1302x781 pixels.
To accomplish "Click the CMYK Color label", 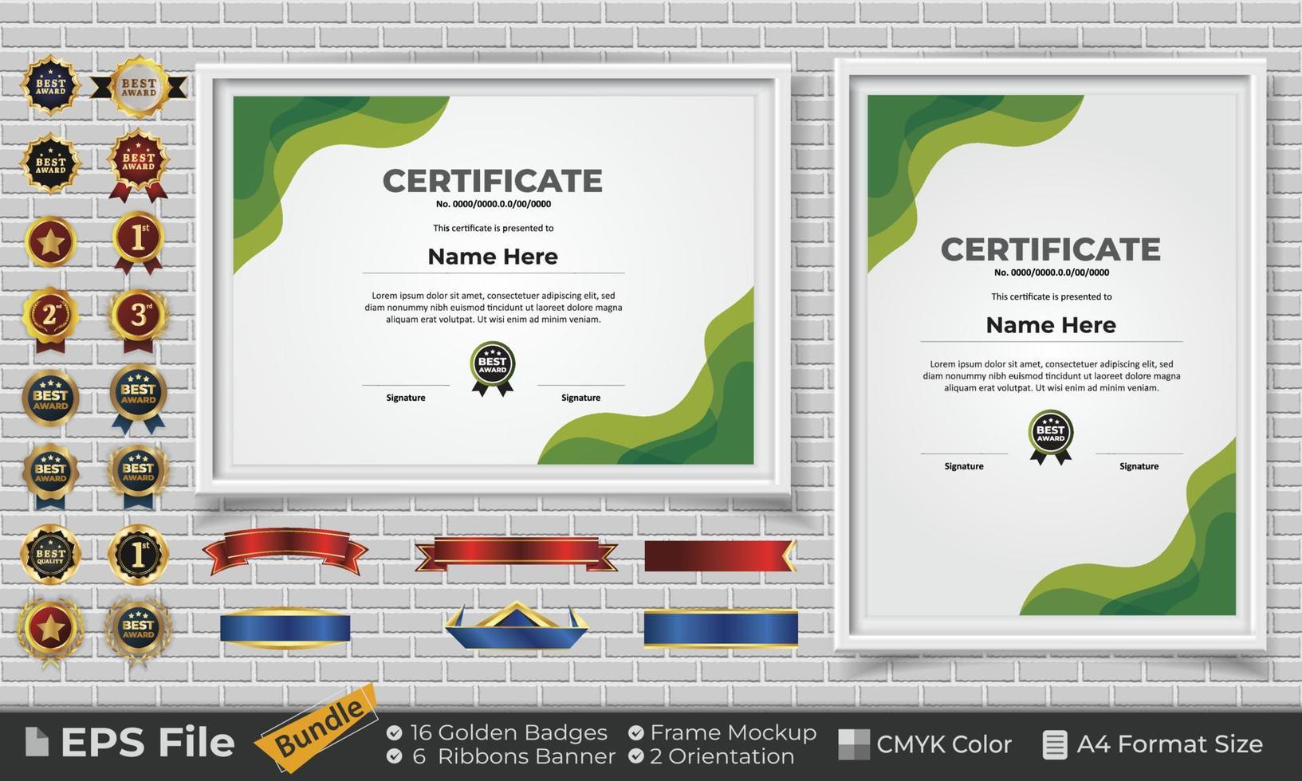I will pyautogui.click(x=944, y=744).
